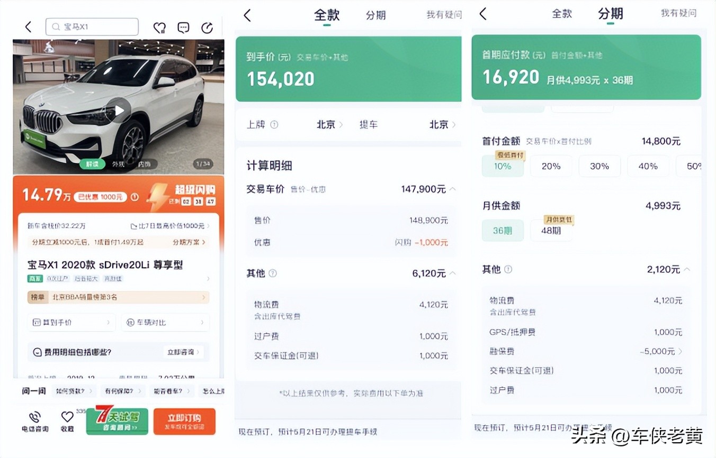Select the 40% 首付比例 option
Image resolution: width=716 pixels, height=458 pixels.
tap(648, 166)
